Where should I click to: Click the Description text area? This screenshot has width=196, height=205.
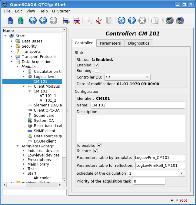tap(131, 129)
